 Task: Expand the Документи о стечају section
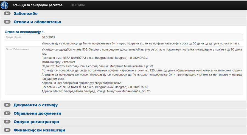[36, 105]
